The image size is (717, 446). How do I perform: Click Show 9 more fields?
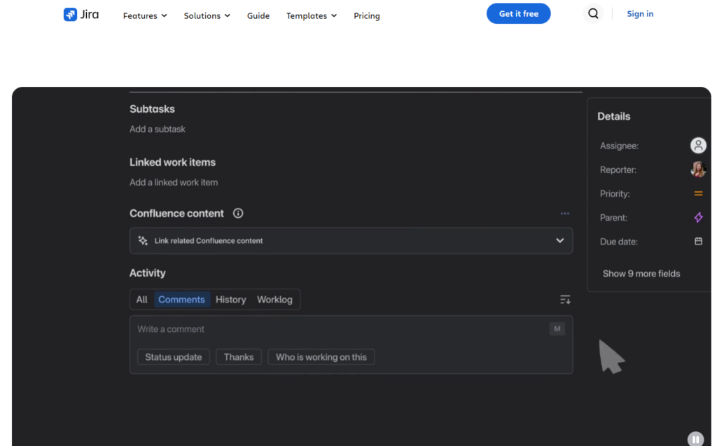click(x=641, y=274)
